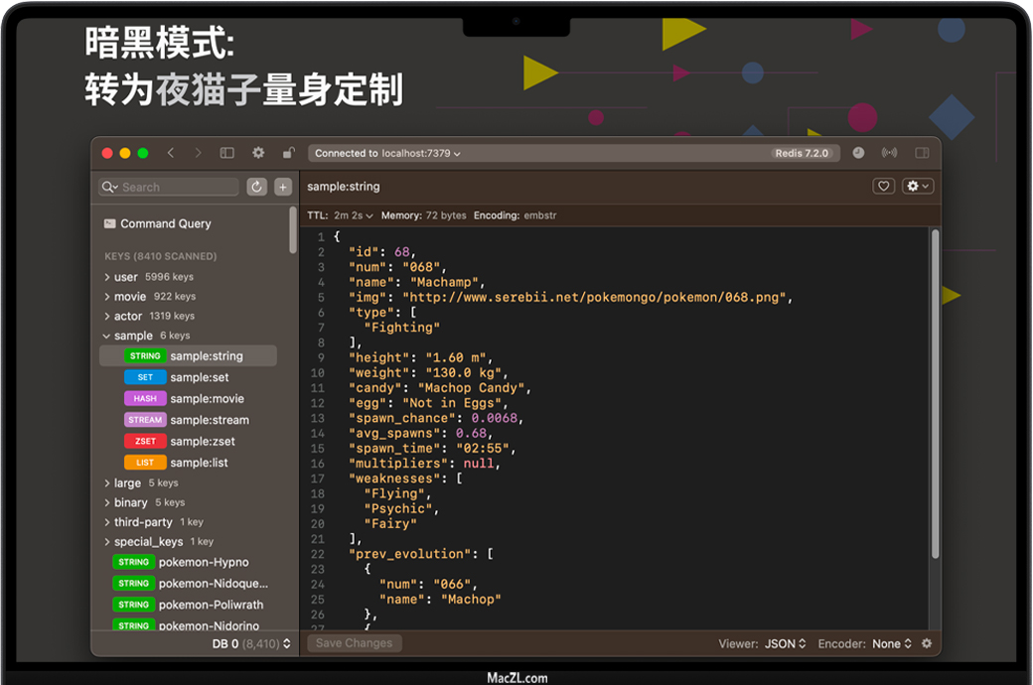Screen dimensions: 1033x685
Task: Navigate back with the left arrow
Action: point(171,153)
